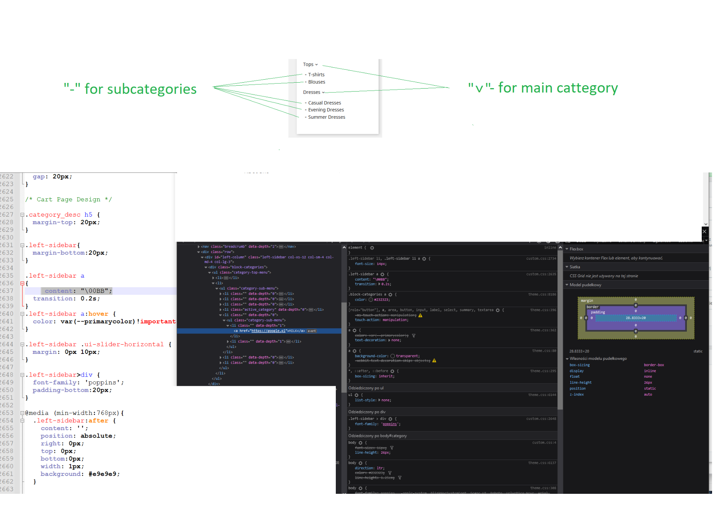This screenshot has height=518, width=714.
Task: Click ellipsis badge in the breadcrumb nav node
Action: [281, 247]
